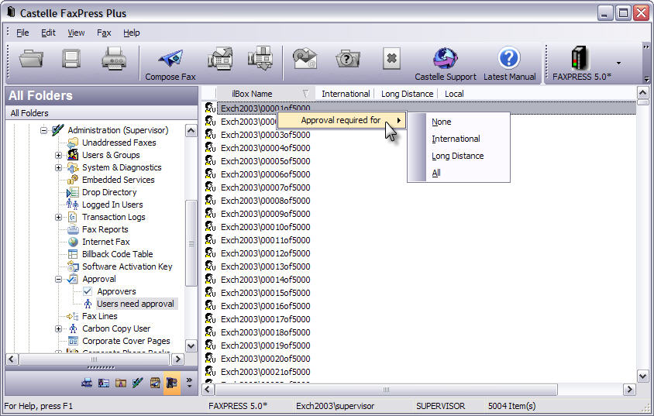Click the Embedded Services gears icon
This screenshot has height=416, width=654.
tap(73, 180)
